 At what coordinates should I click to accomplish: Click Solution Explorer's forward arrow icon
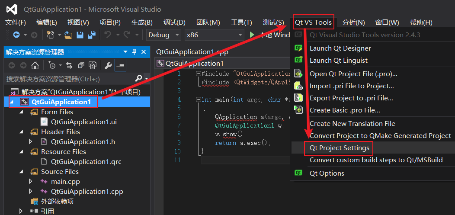pyautogui.click(x=23, y=65)
